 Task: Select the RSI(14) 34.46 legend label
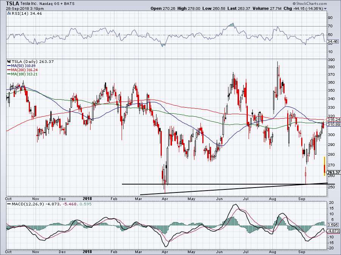click(27, 14)
